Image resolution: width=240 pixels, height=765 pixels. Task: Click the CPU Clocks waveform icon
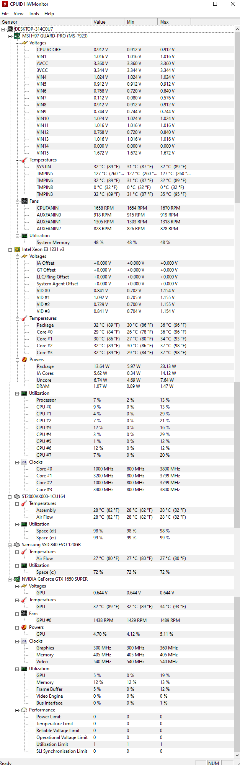coord(24,462)
